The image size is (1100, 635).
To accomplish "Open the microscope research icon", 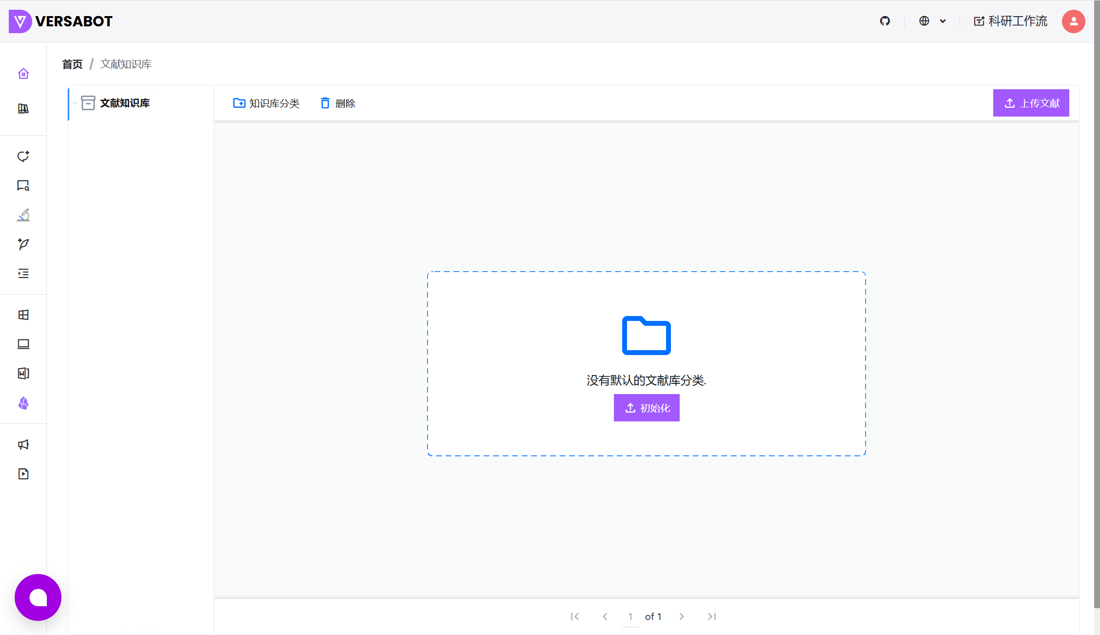I will pyautogui.click(x=23, y=215).
